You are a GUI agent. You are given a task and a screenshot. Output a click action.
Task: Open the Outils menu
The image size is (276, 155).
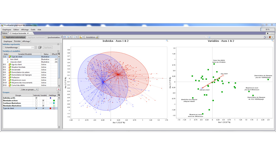33,30
